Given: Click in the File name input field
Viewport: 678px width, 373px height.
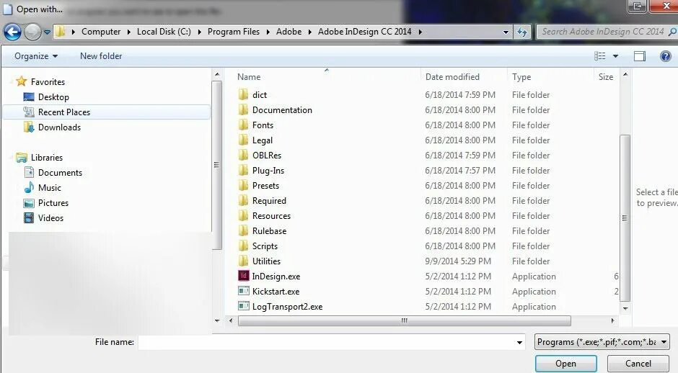Looking at the screenshot, I should pos(325,342).
